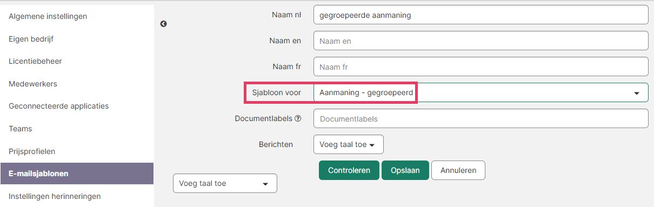654x207 pixels.
Task: Click into the Naam en field
Action: [x=481, y=41]
